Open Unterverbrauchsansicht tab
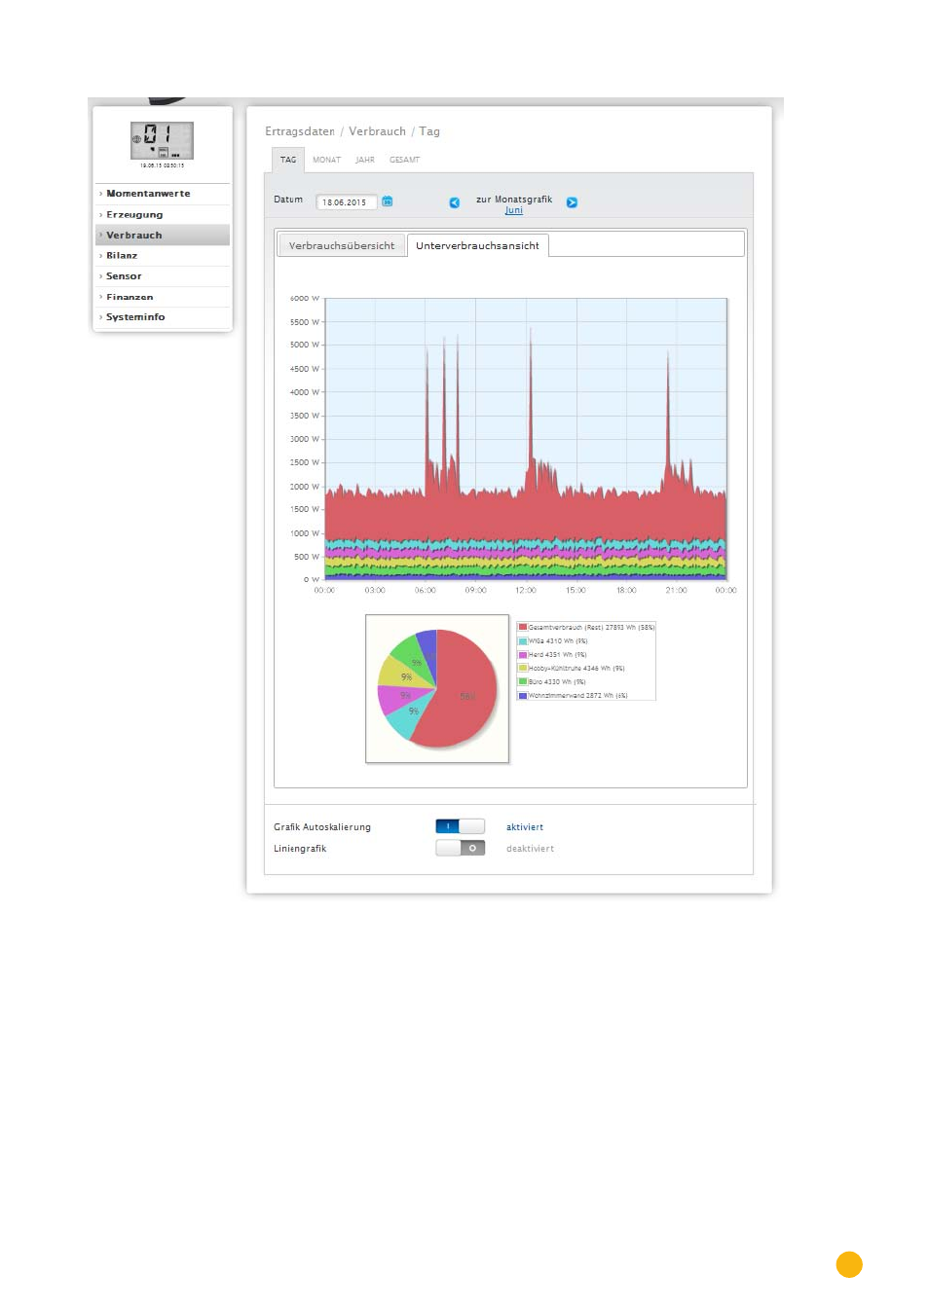The image size is (929, 1313). pyautogui.click(x=477, y=245)
